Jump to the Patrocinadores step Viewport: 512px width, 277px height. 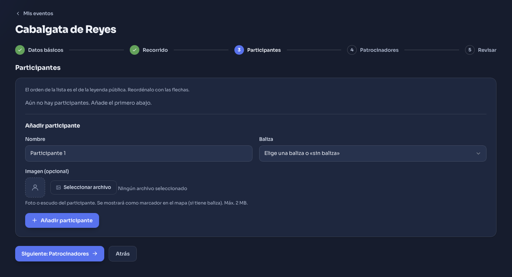(373, 50)
